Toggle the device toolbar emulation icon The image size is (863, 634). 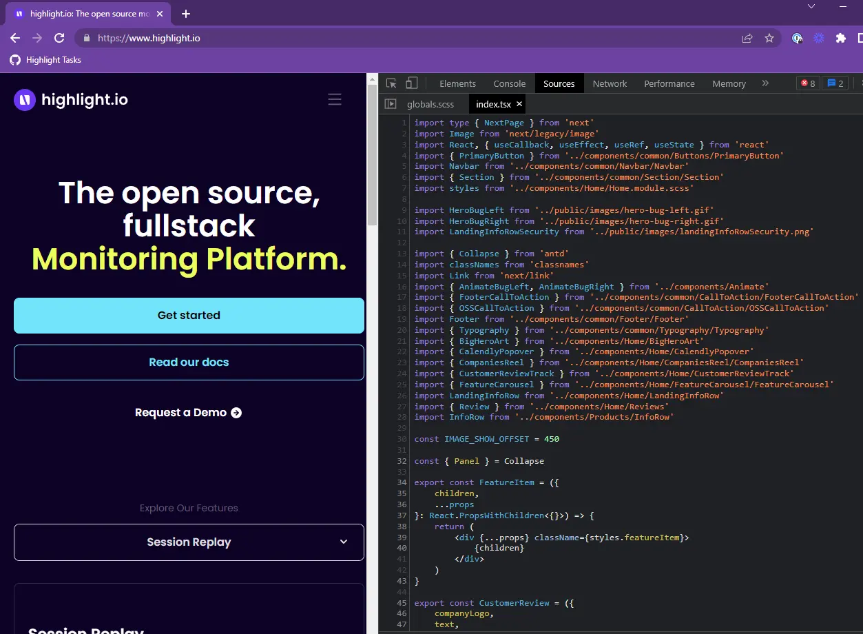[411, 83]
